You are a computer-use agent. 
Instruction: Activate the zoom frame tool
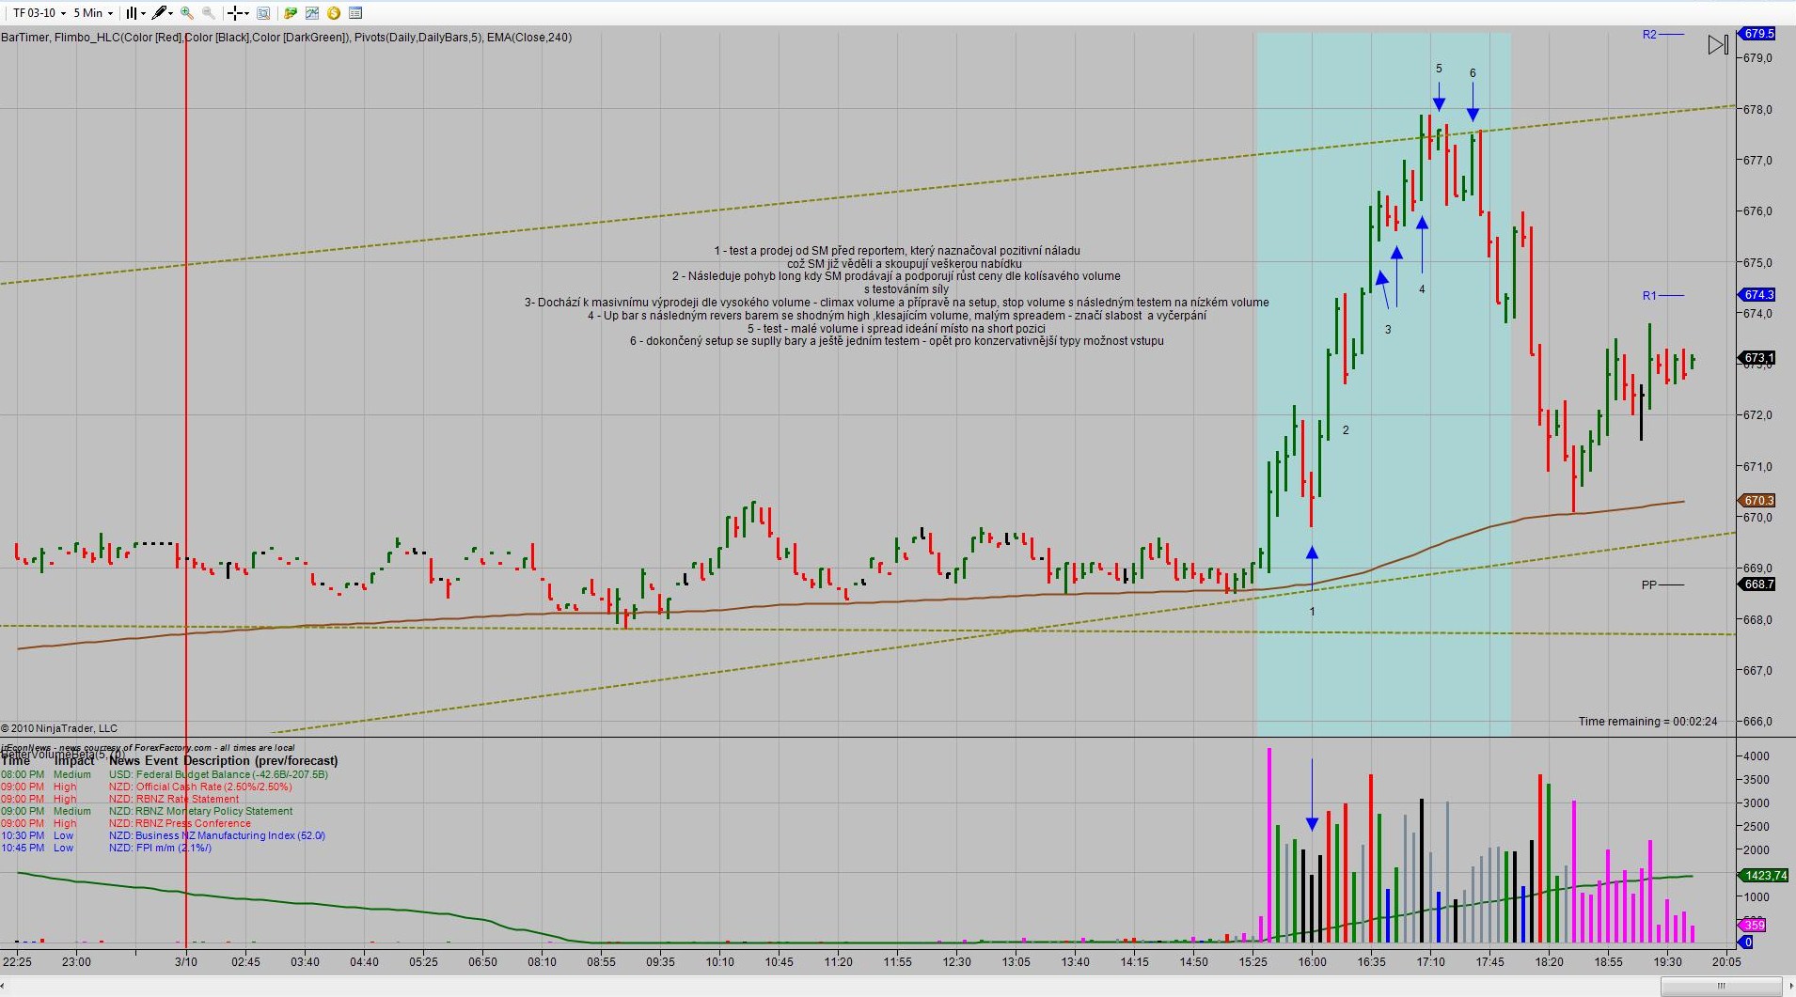point(263,13)
